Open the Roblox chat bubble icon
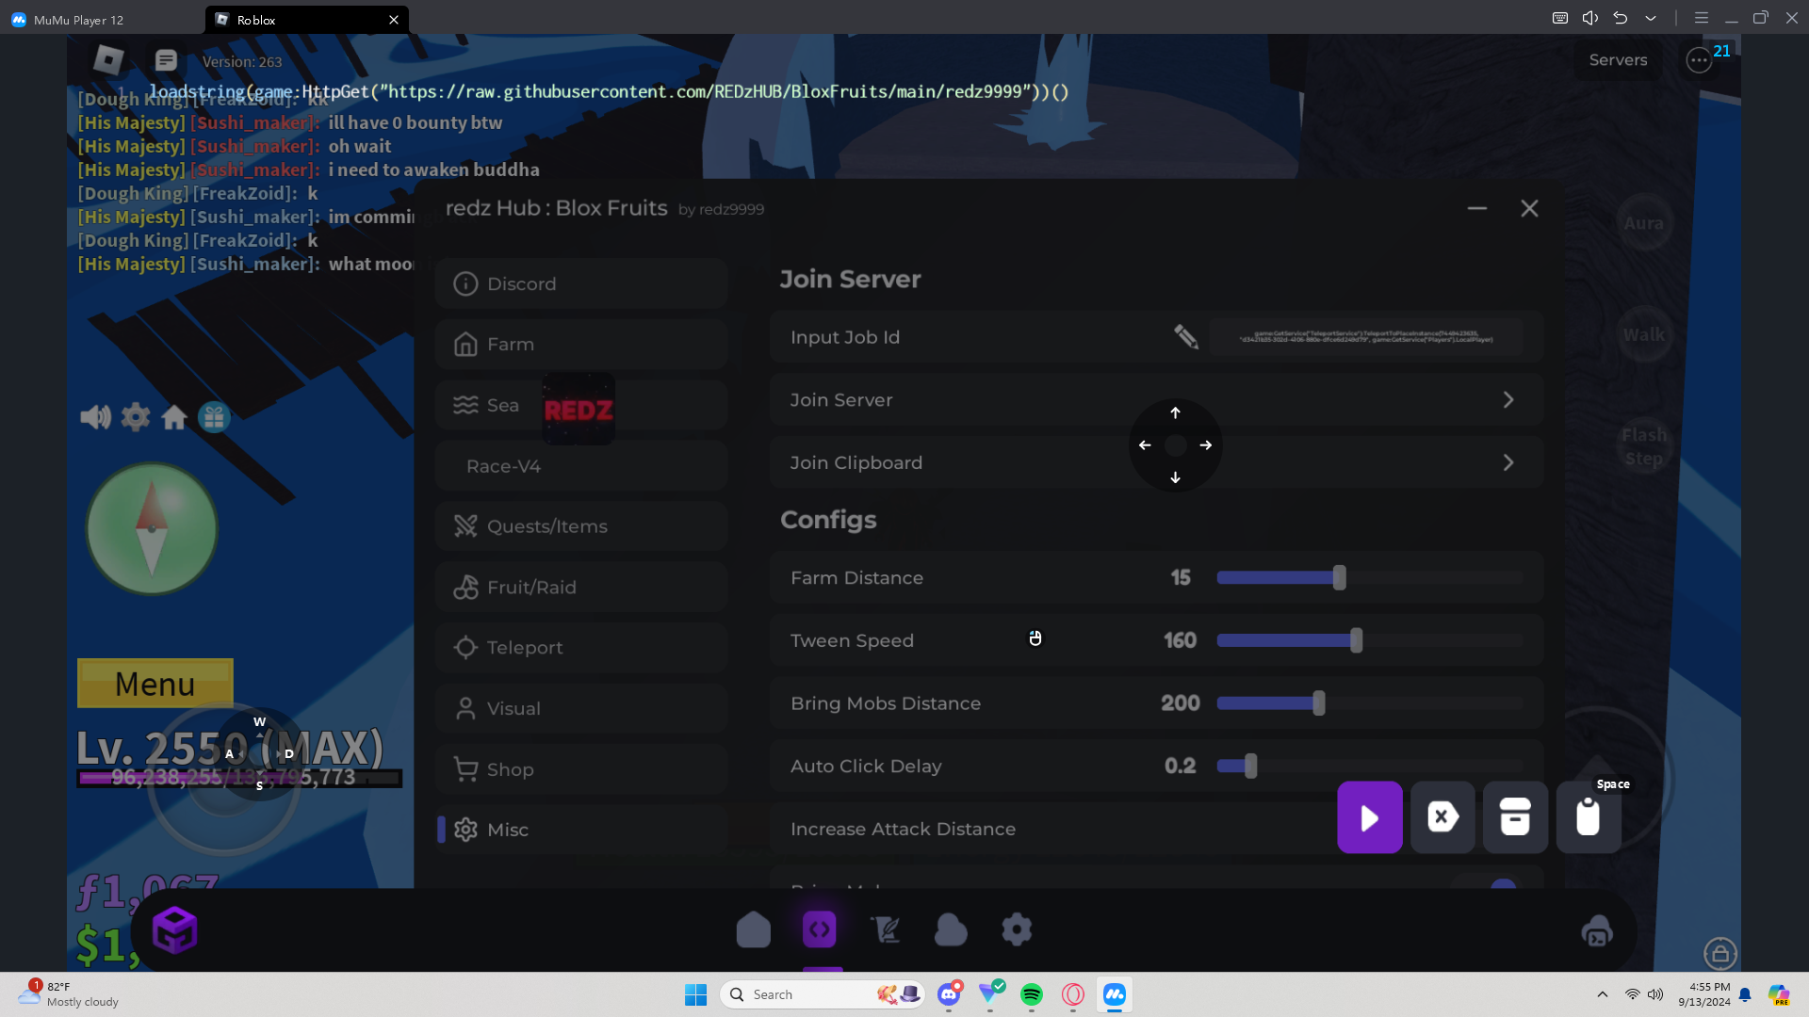 pos(166,60)
